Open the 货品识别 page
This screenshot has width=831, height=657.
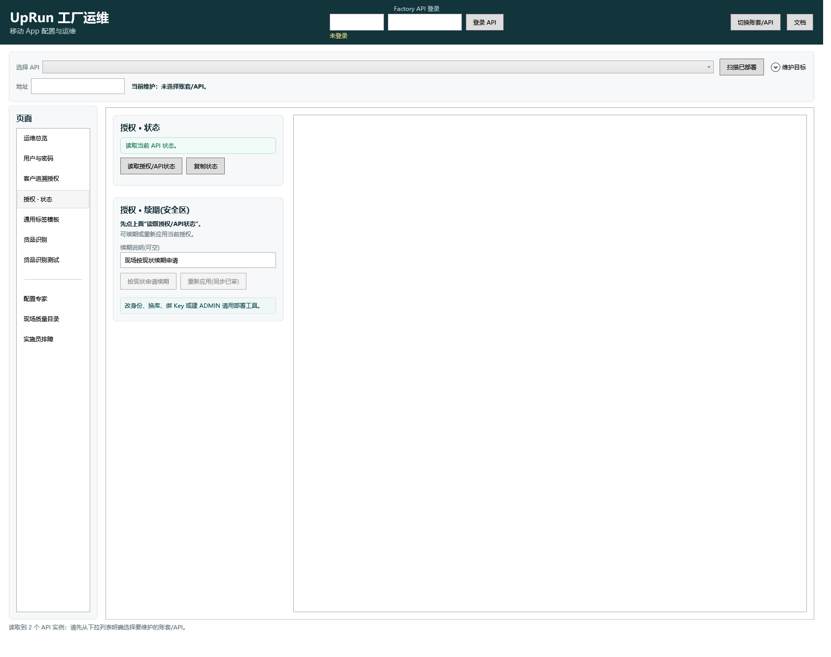pyautogui.click(x=53, y=240)
